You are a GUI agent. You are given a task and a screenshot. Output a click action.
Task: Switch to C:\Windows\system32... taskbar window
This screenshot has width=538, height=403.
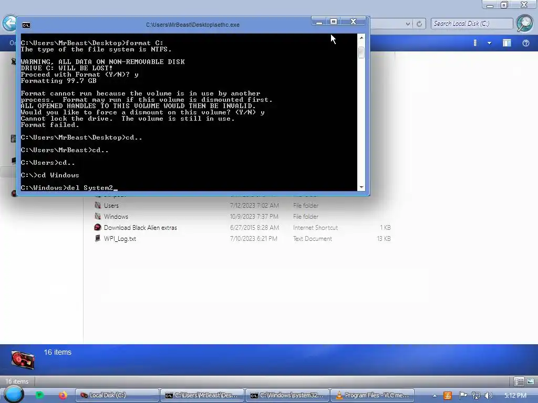pyautogui.click(x=287, y=395)
